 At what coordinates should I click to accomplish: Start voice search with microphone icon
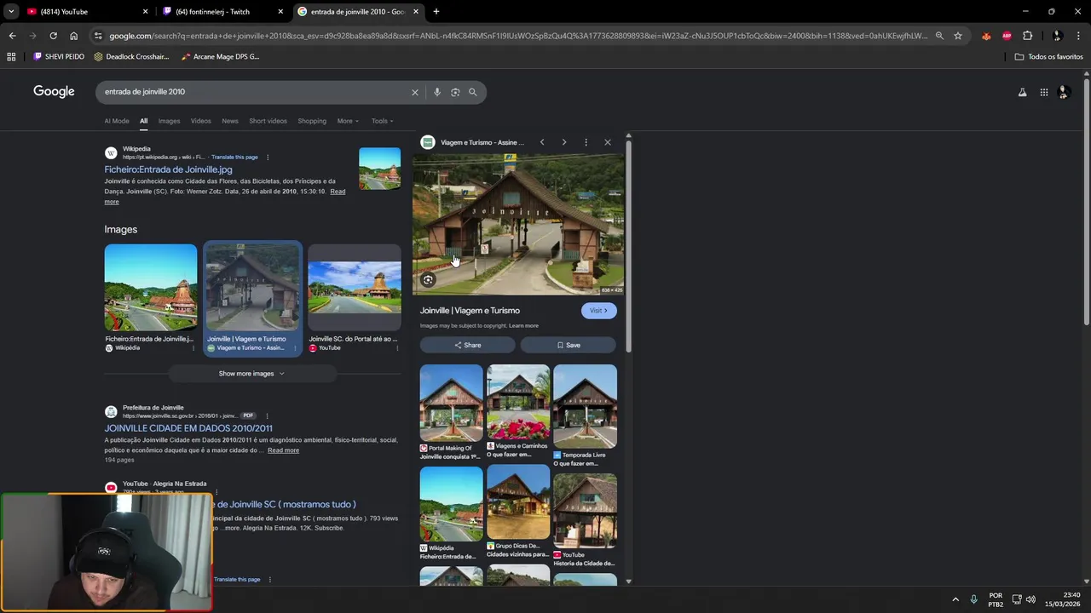(437, 92)
